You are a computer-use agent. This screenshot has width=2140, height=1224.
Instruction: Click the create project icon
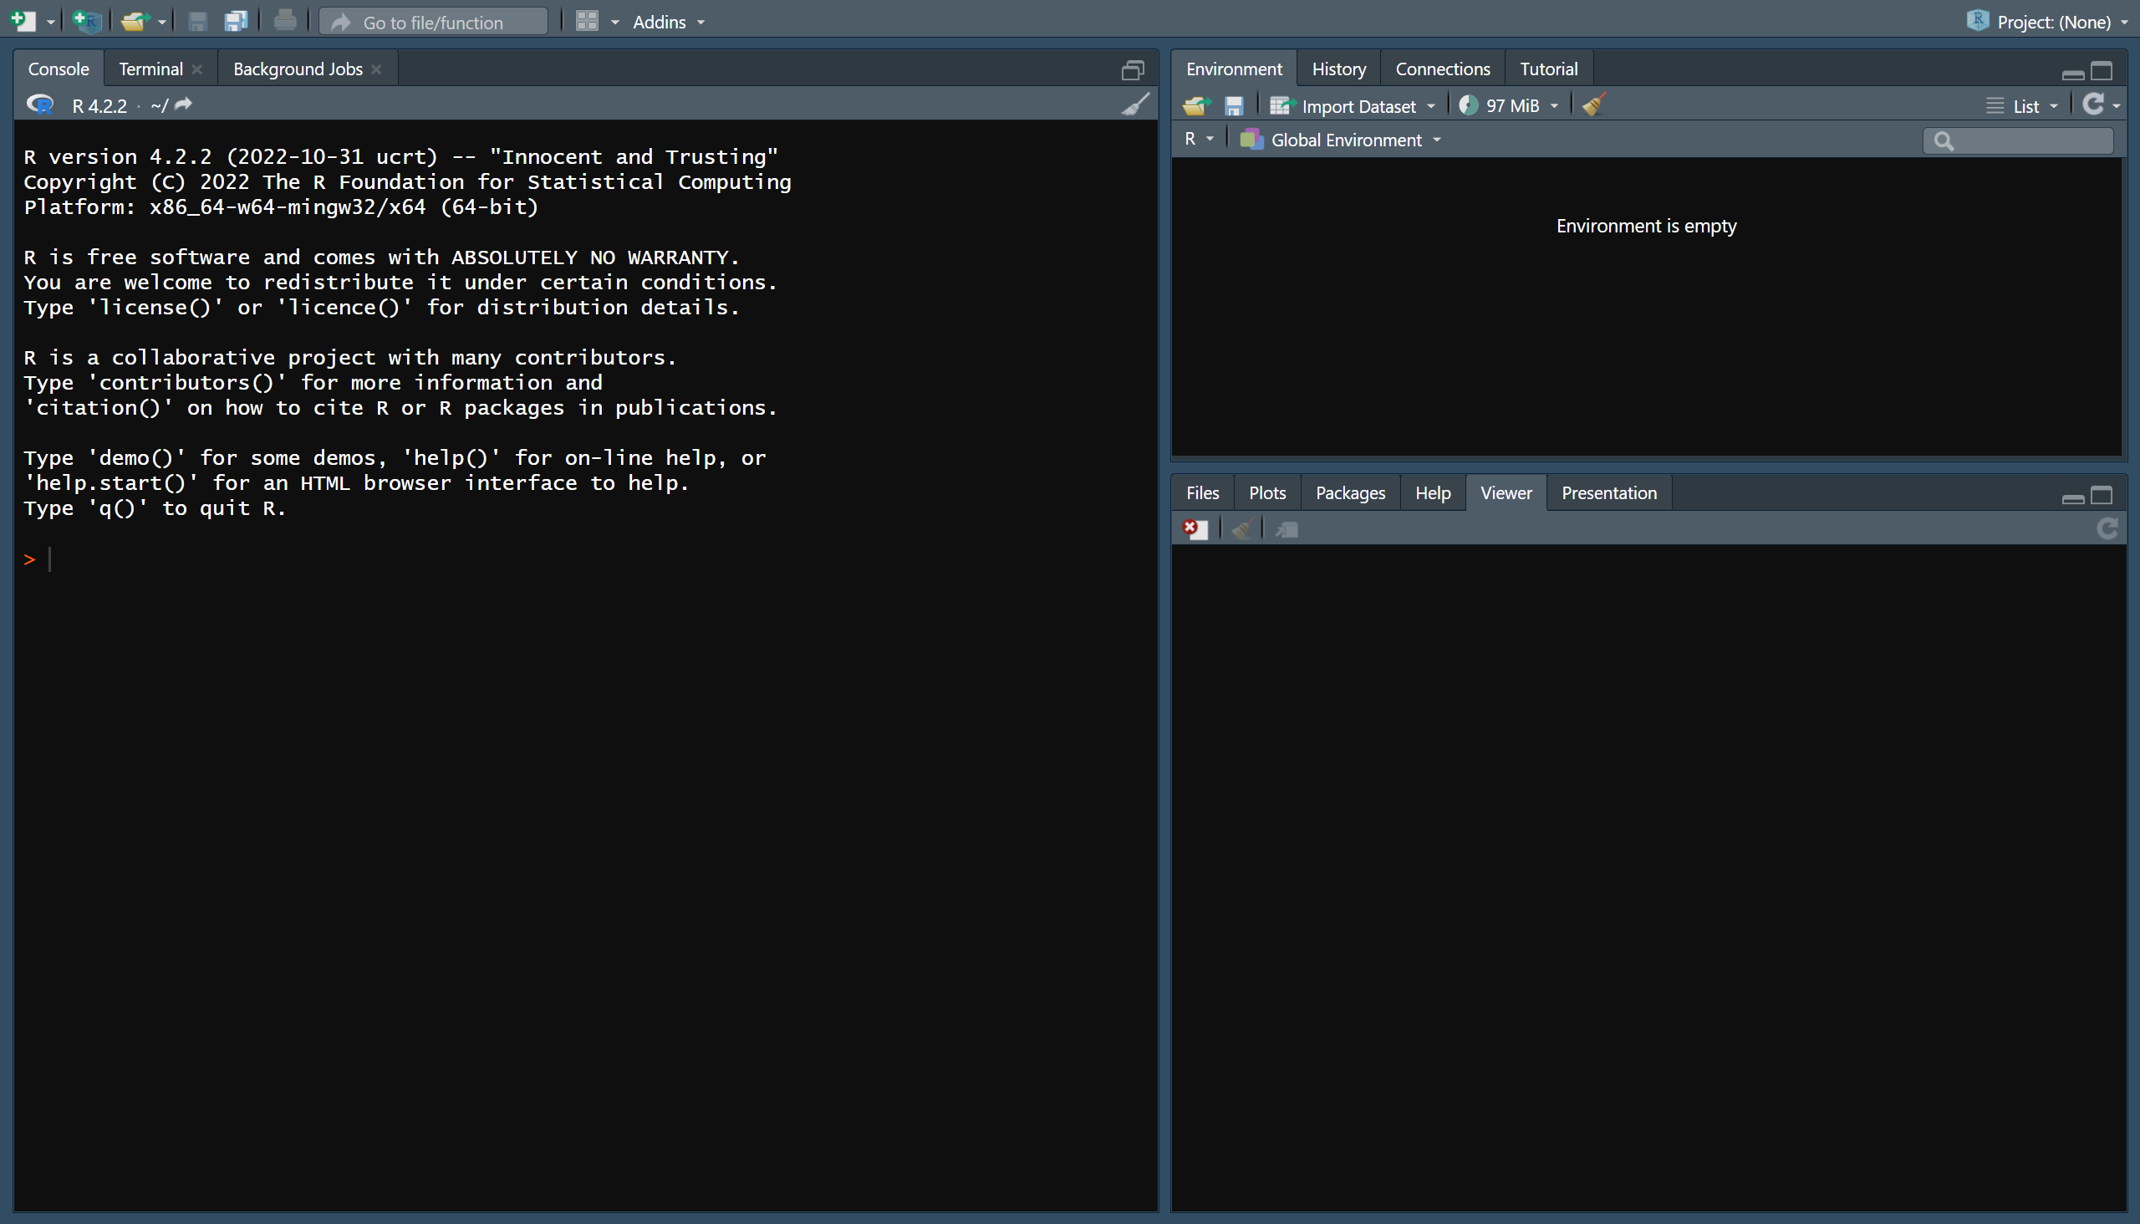(x=87, y=21)
